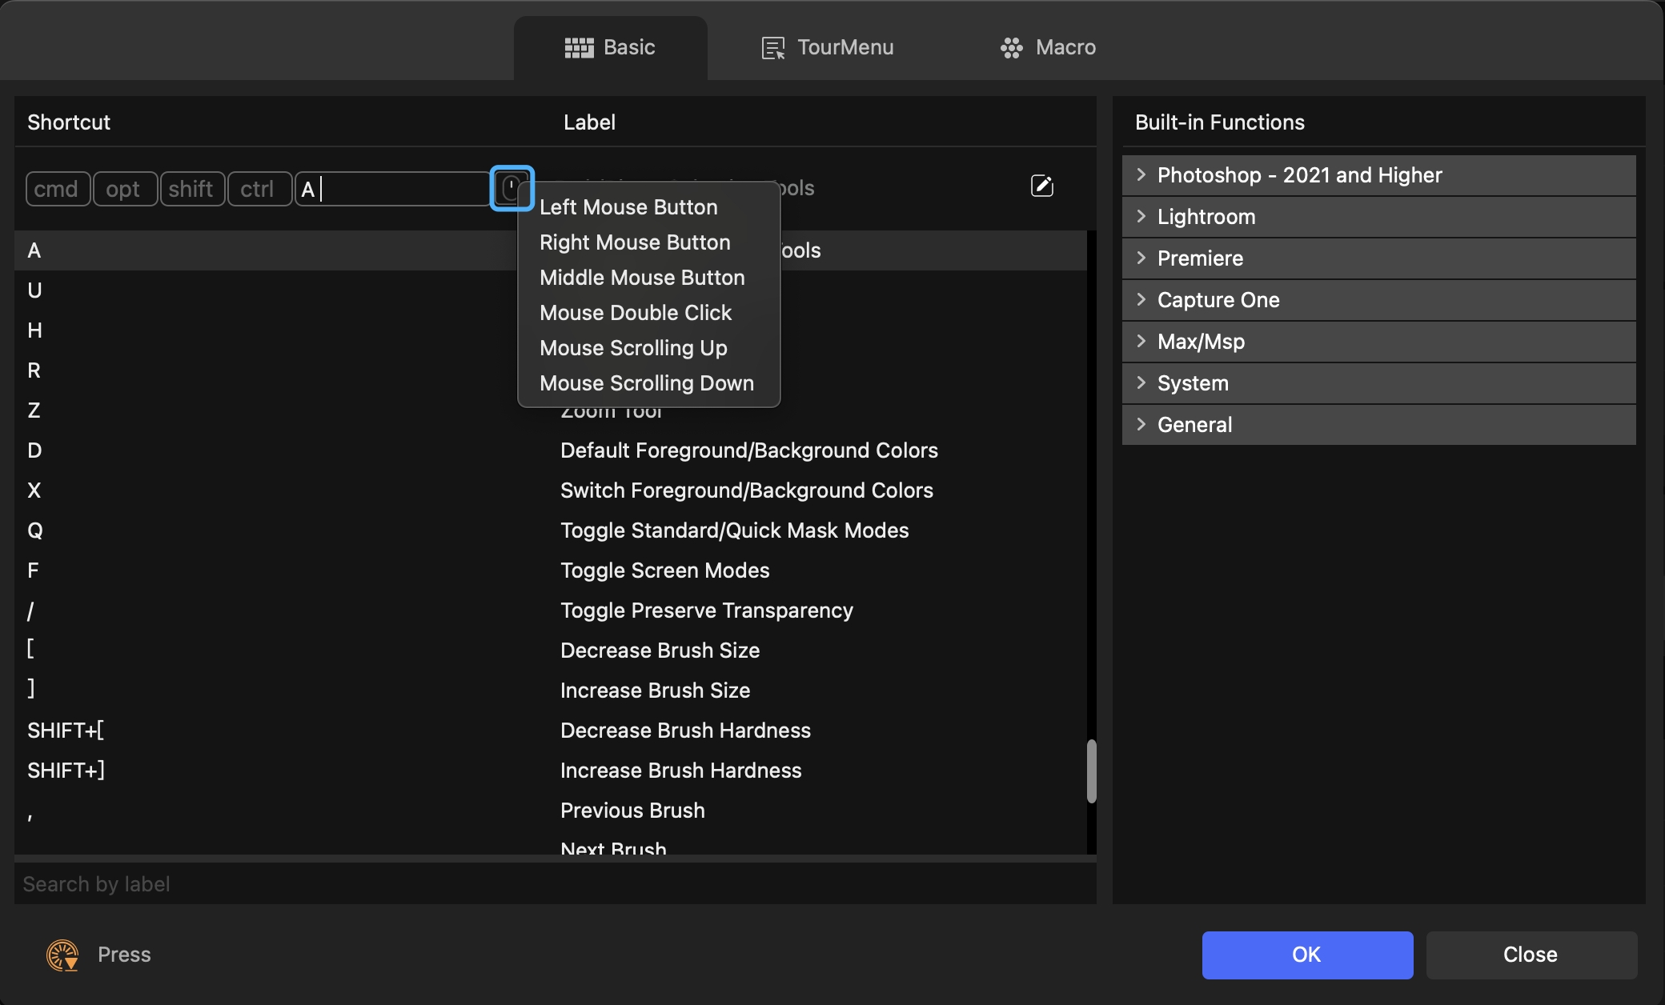Select the H shortcut row
This screenshot has height=1005, width=1665.
pos(550,330)
